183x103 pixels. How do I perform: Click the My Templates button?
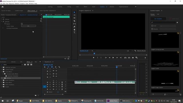[158, 19]
